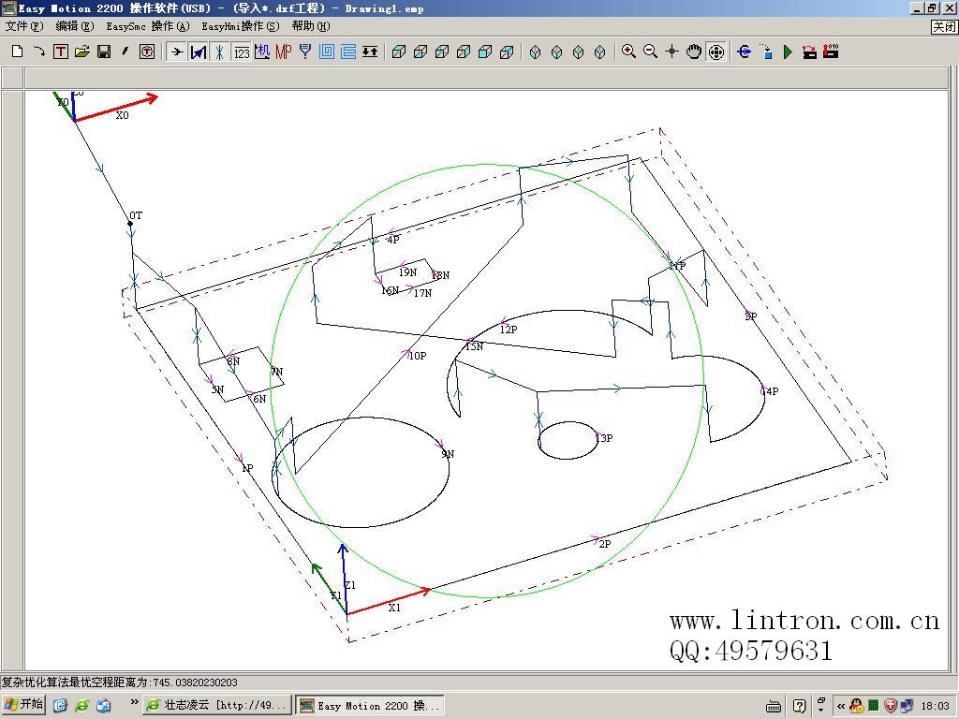Click the zoom out magnifier icon
The width and height of the screenshot is (959, 719).
(650, 51)
